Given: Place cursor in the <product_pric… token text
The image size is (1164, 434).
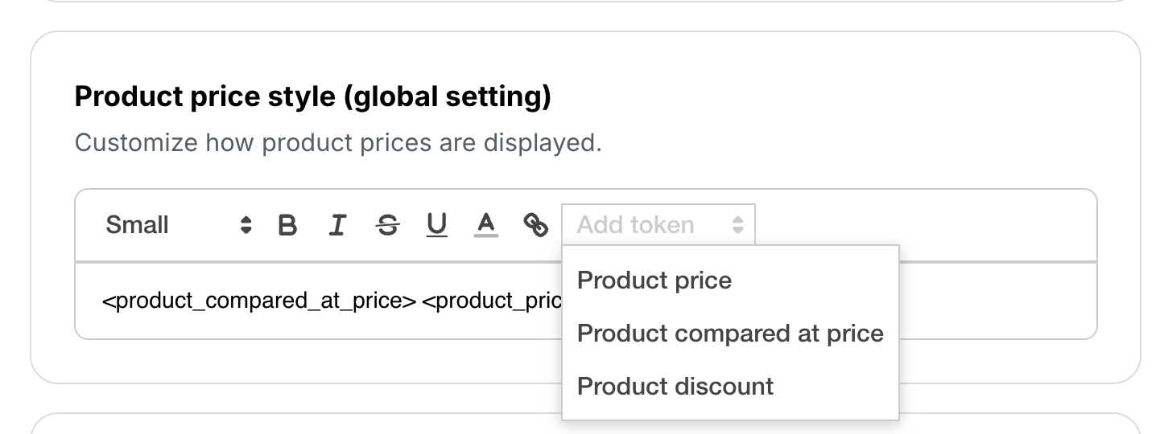Looking at the screenshot, I should tap(491, 301).
